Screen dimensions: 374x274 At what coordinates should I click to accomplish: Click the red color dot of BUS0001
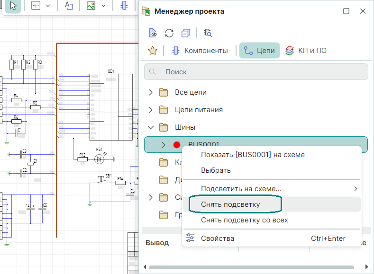click(177, 145)
